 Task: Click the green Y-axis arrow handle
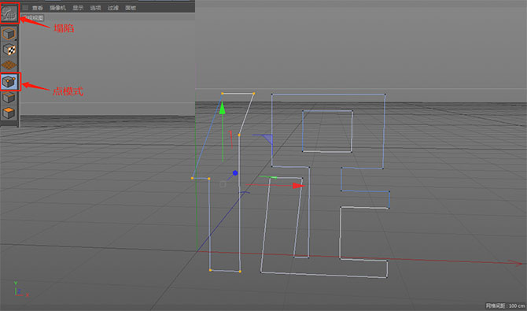click(x=222, y=109)
